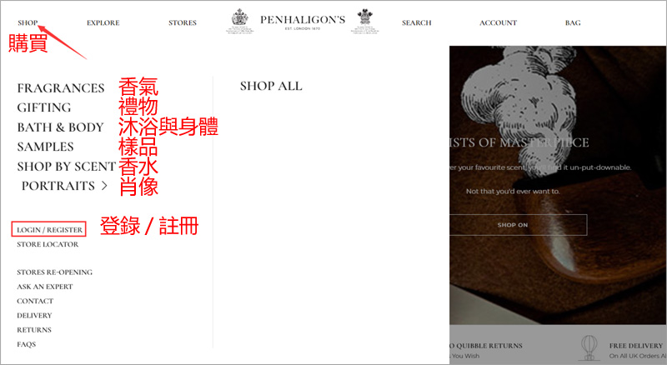Choose Bath & Body category
The image size is (667, 365).
point(60,127)
